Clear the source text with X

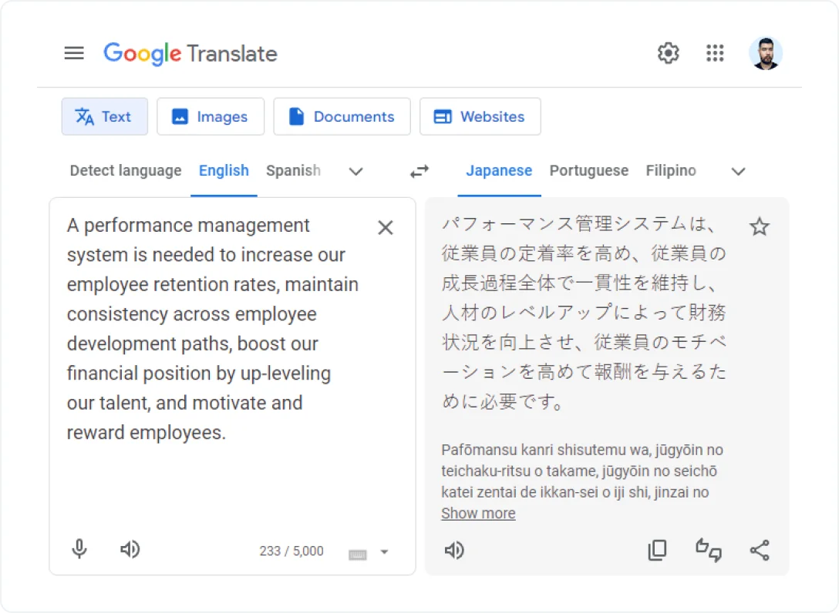[386, 227]
